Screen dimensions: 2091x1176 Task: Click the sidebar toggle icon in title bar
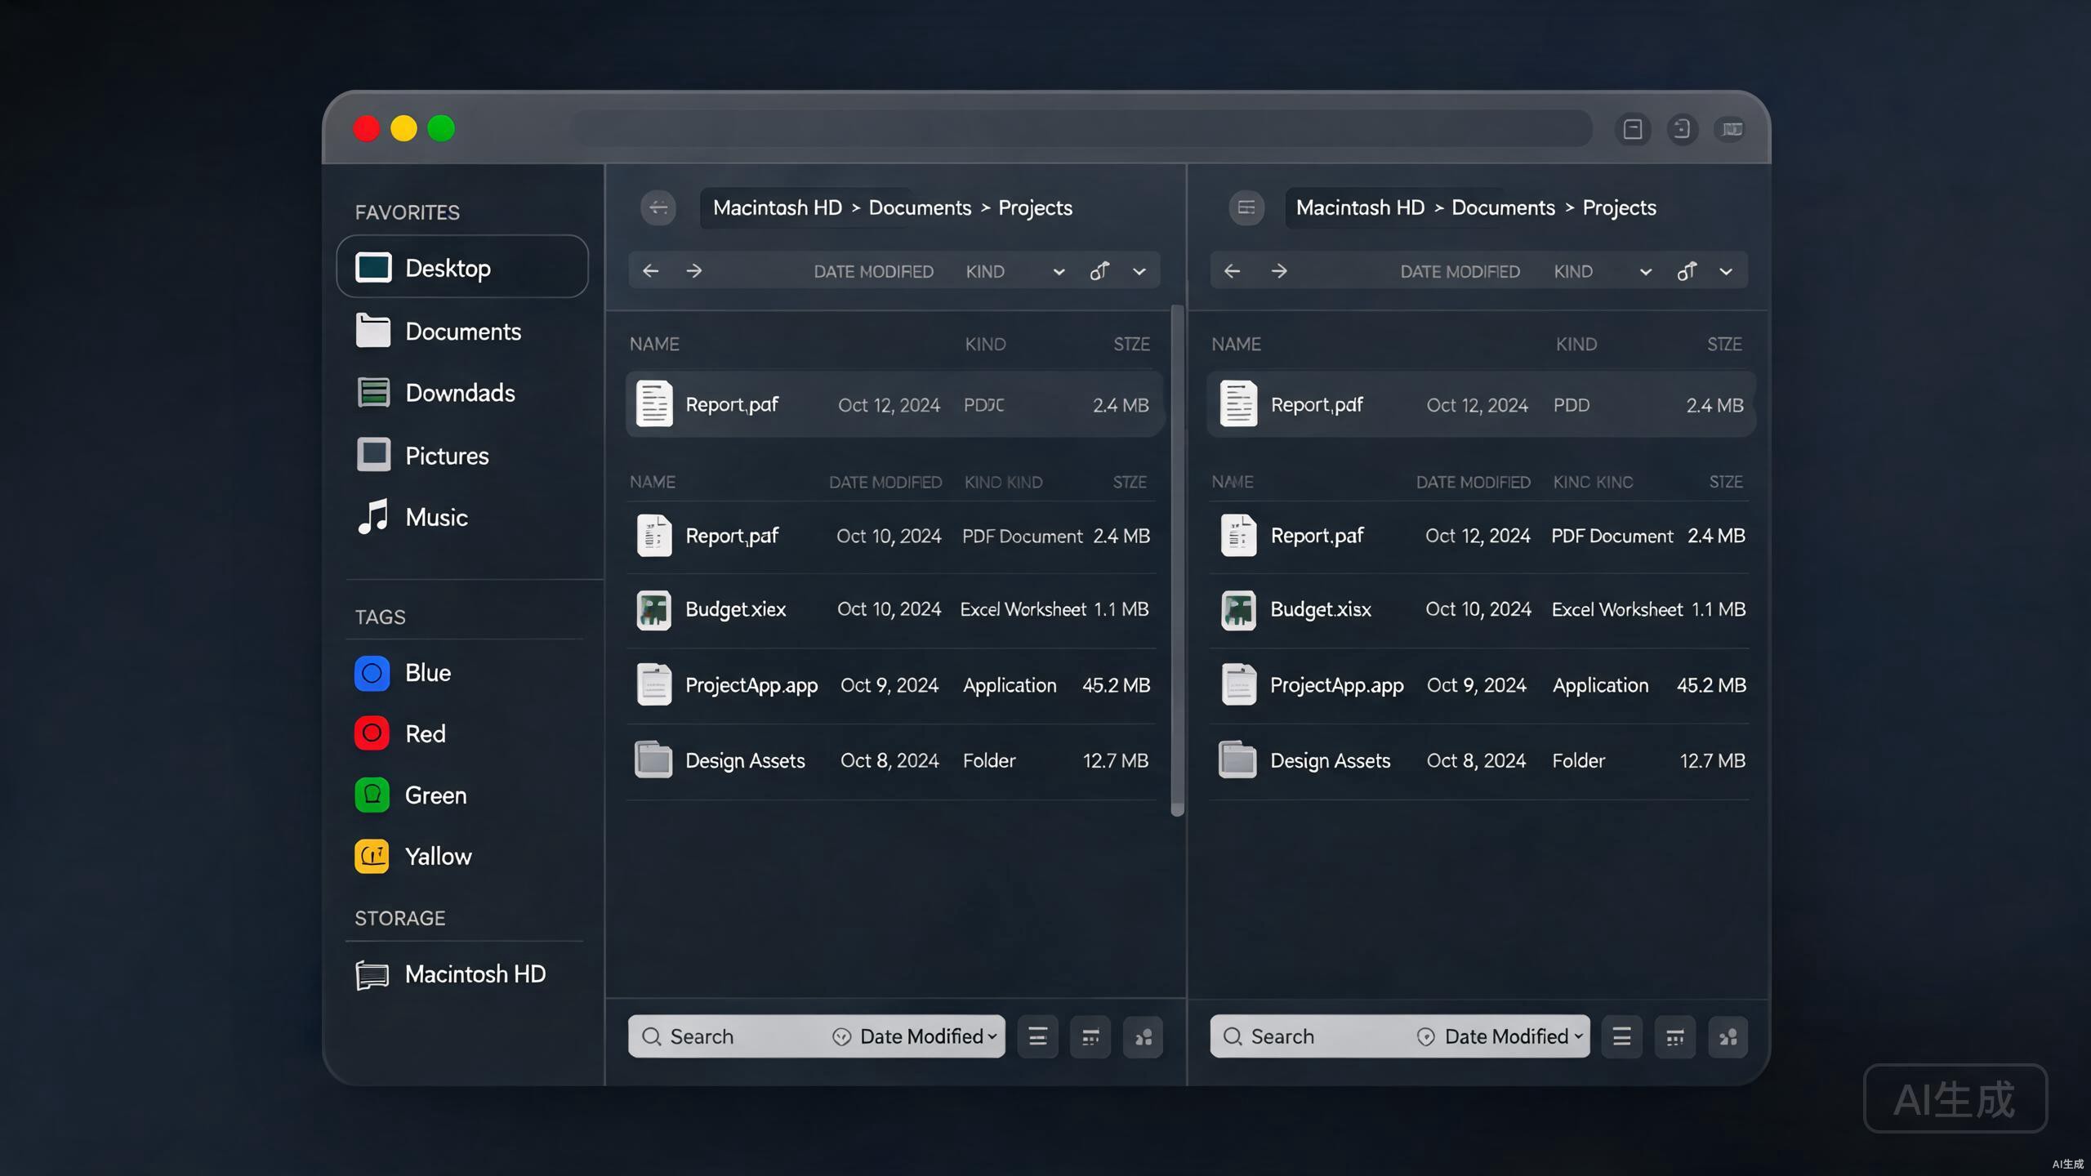pyautogui.click(x=1633, y=129)
